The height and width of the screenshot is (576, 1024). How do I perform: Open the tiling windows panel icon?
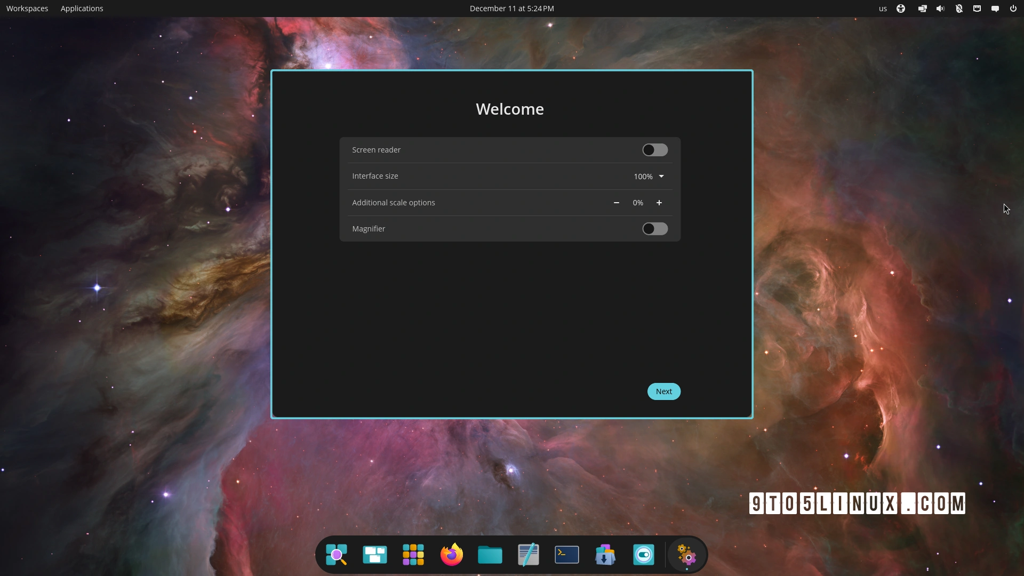pos(922,9)
